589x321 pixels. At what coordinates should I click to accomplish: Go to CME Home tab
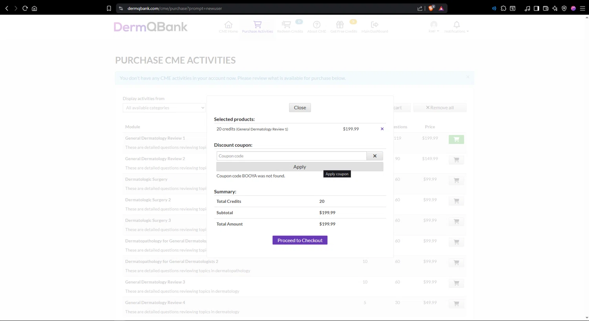coord(228,27)
